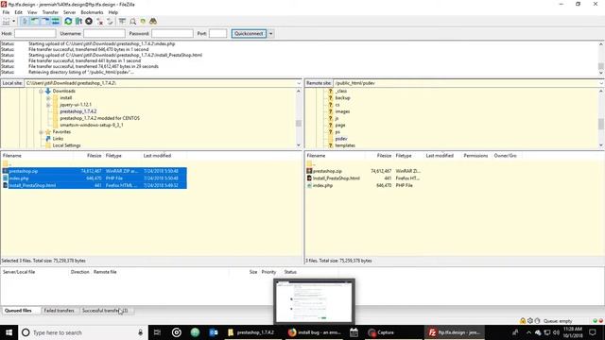This screenshot has width=605, height=340.
Task: Click the volume icon in system tray
Action: pyautogui.click(x=557, y=332)
